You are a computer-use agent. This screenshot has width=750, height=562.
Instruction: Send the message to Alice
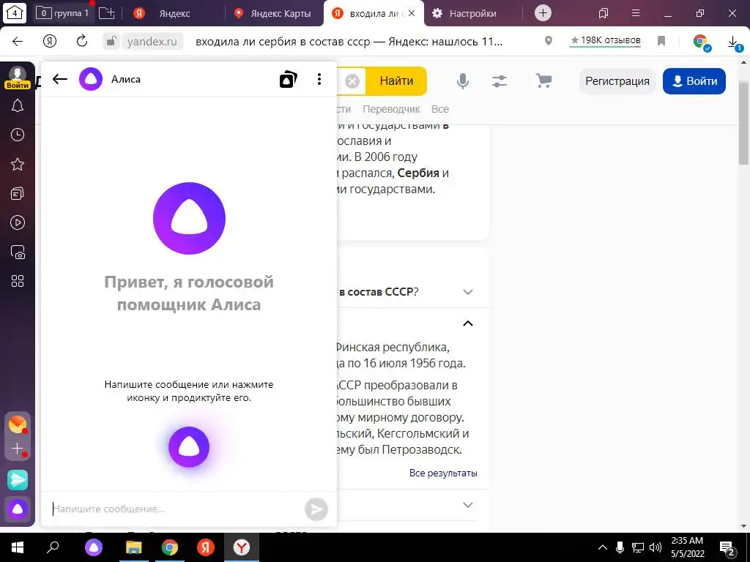pos(316,509)
